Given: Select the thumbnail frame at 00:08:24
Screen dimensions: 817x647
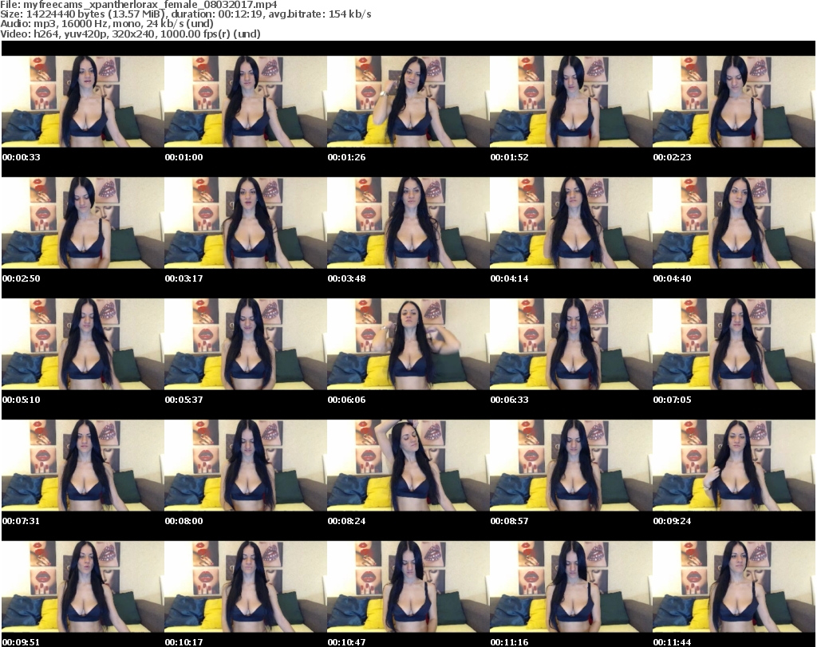Looking at the screenshot, I should [408, 466].
